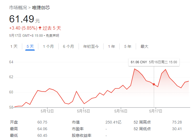Click the 5月17日 axis label

[156, 111]
